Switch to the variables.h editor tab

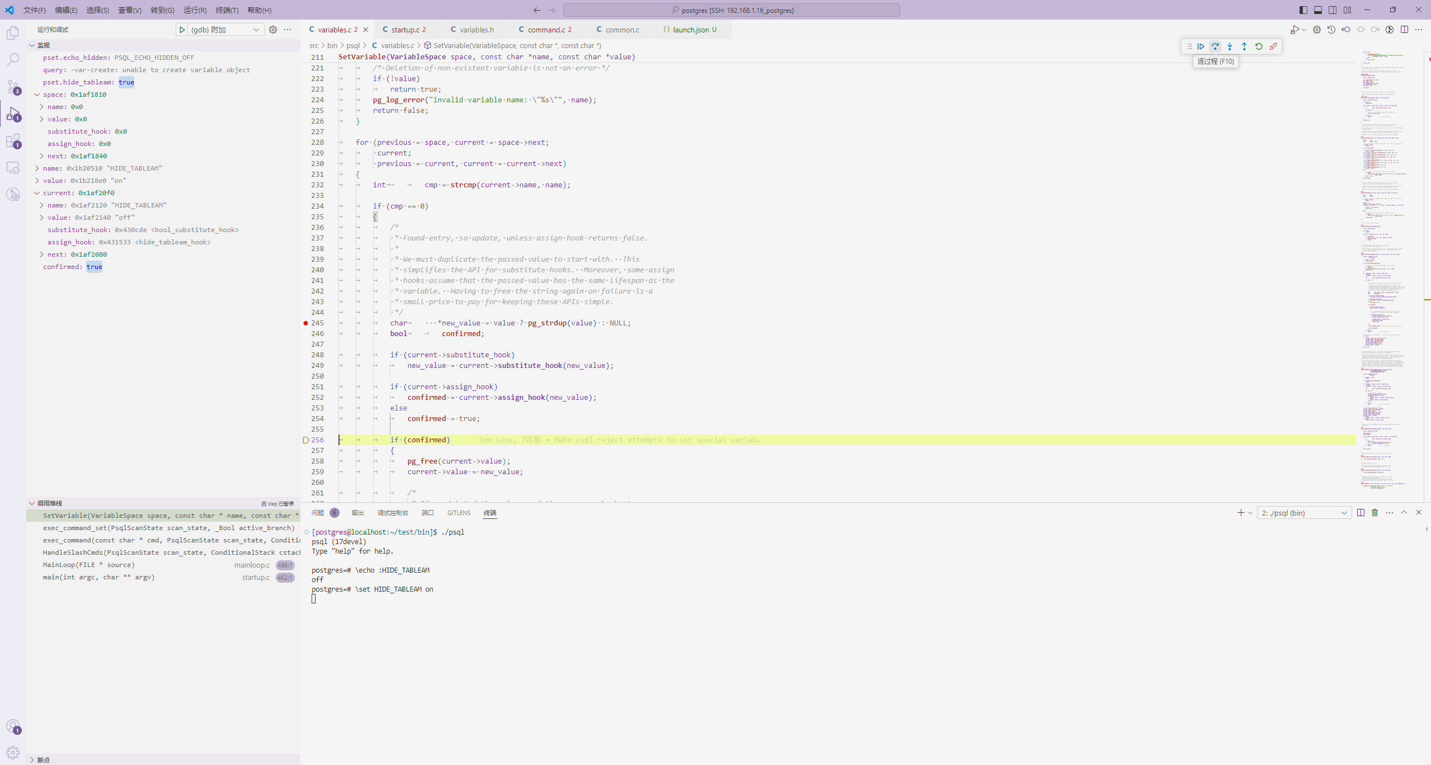[476, 30]
